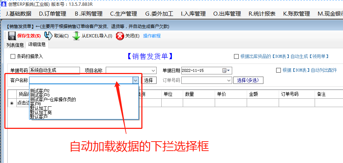This screenshot has height=163, width=343.
Task: Click 选择 button beside customer name
Action: (x=149, y=80)
